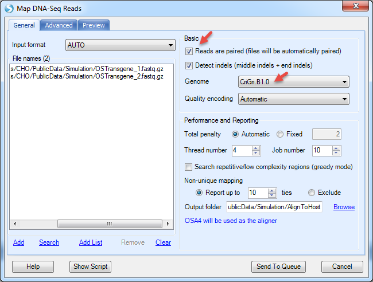Increase Job number with up arrow

tap(336, 148)
